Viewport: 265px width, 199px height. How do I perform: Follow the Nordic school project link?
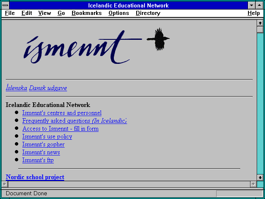pyautogui.click(x=35, y=177)
